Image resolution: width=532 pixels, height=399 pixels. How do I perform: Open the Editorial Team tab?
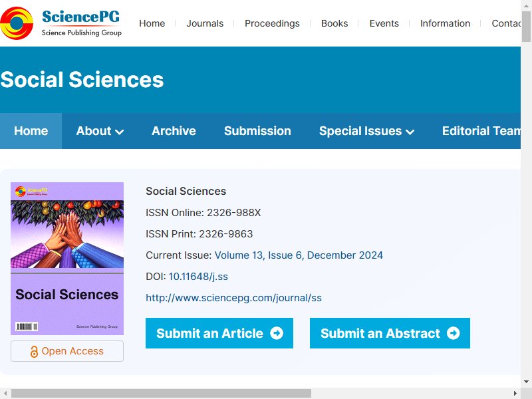481,131
